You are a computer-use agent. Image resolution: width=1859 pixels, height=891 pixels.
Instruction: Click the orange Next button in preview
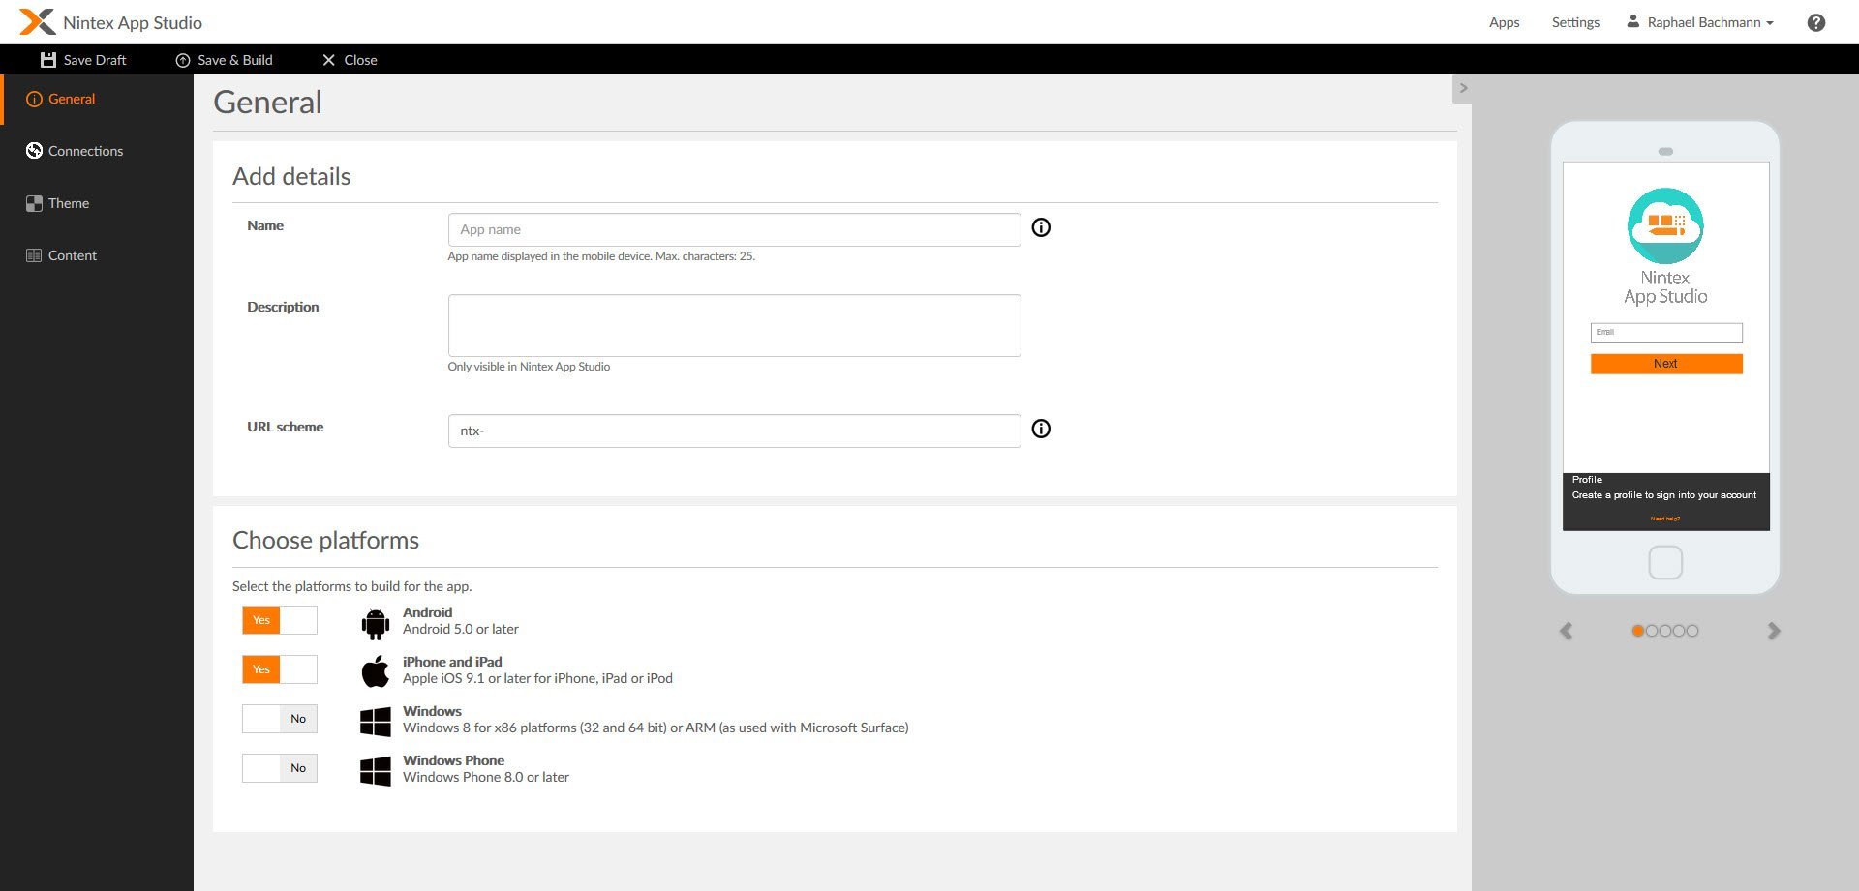click(1665, 364)
